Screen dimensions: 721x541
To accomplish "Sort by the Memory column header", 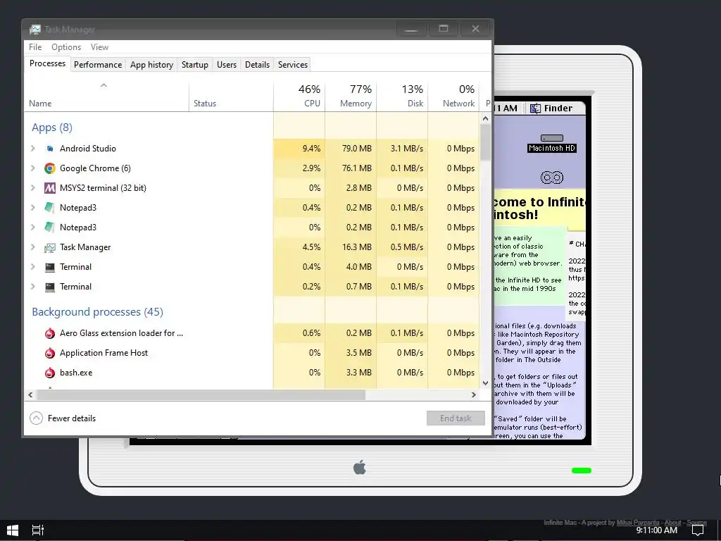I will tap(351, 96).
